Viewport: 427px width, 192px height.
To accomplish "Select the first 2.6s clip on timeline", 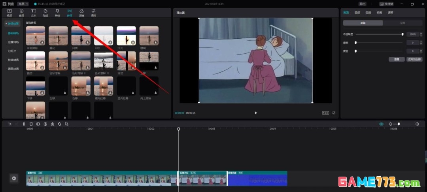I will tap(102, 179).
